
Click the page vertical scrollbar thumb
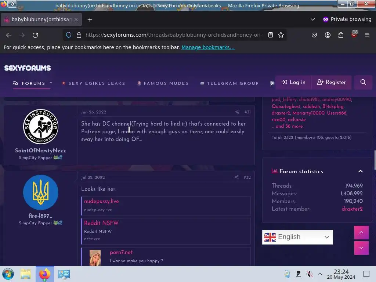pyautogui.click(x=375, y=160)
